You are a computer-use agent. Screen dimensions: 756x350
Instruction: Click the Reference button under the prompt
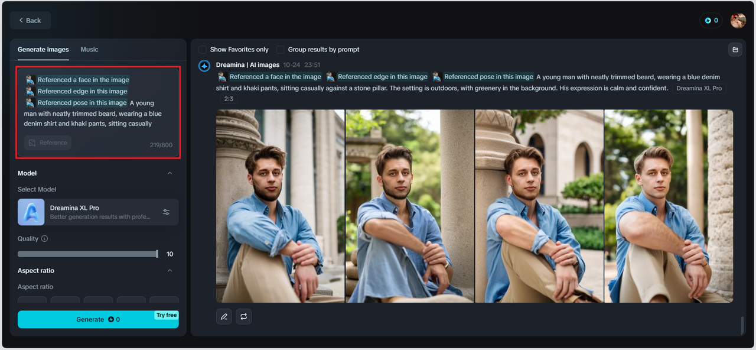coord(48,142)
